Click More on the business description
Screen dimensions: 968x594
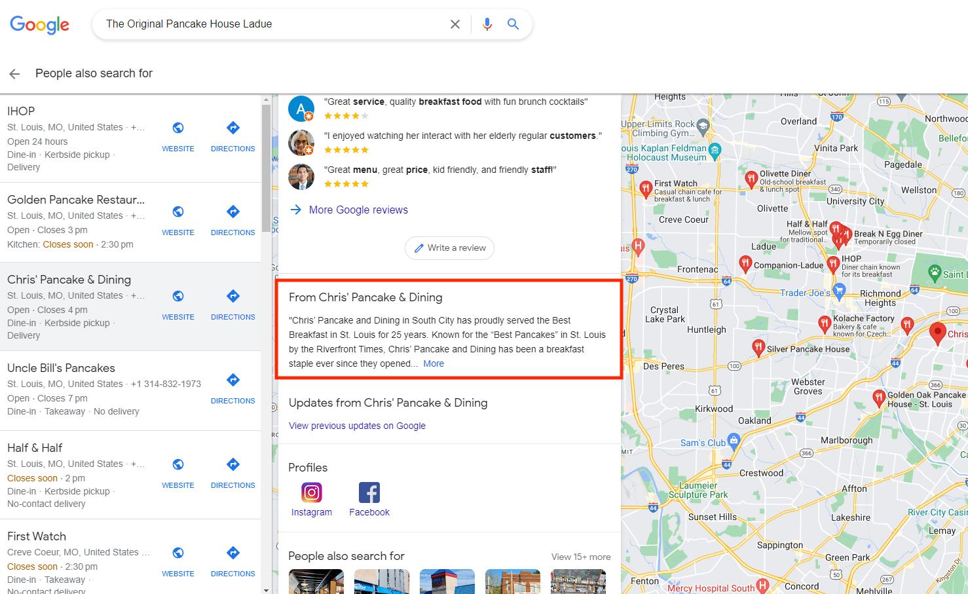click(433, 363)
